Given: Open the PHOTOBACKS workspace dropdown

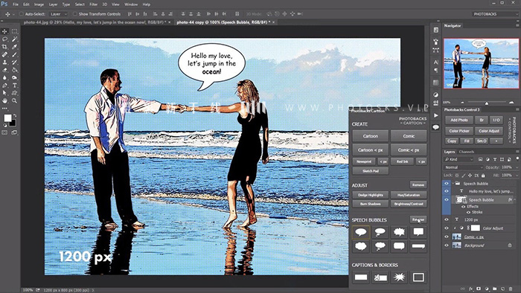Looking at the screenshot, I should [x=494, y=14].
